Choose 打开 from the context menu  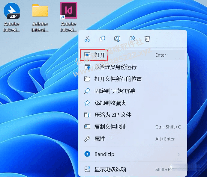click(x=133, y=55)
